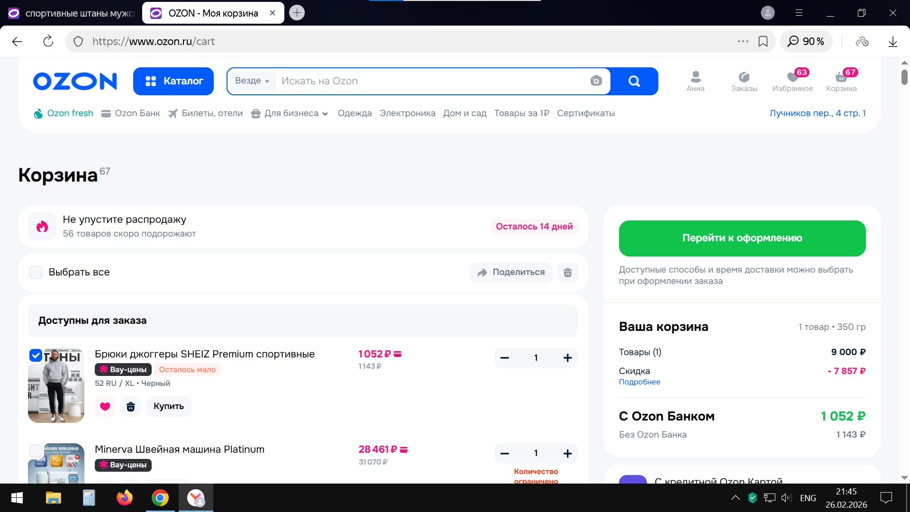The image size is (910, 512).
Task: Increase SHEIZ joggers quantity with plus
Action: coord(567,358)
